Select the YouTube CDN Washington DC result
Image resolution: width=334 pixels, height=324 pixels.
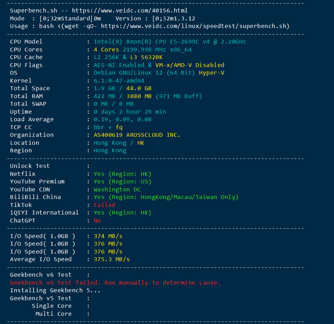click(117, 189)
